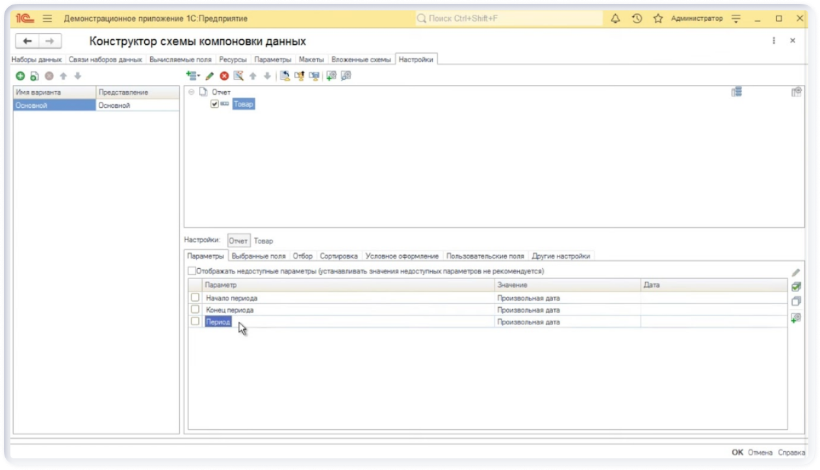Go forward with the right arrow
The image size is (820, 470).
tap(49, 41)
